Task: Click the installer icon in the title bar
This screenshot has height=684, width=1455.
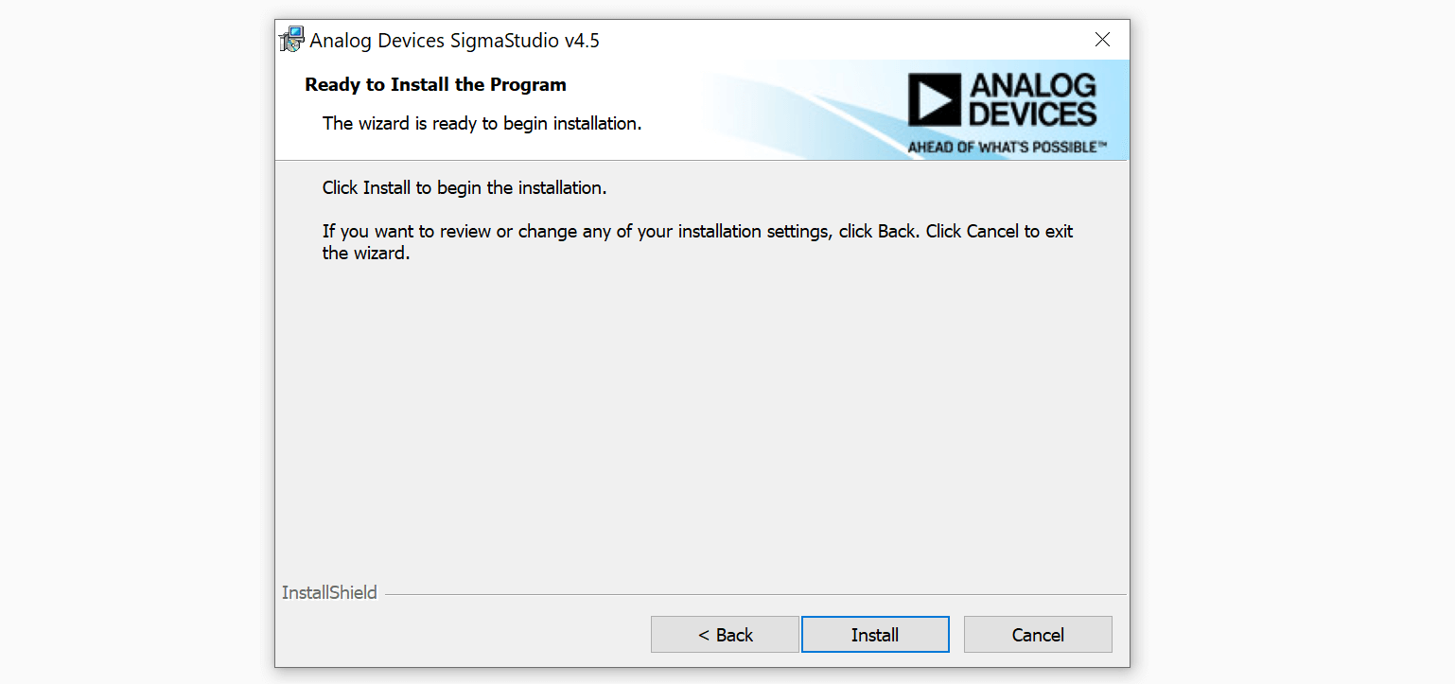Action: coord(291,40)
